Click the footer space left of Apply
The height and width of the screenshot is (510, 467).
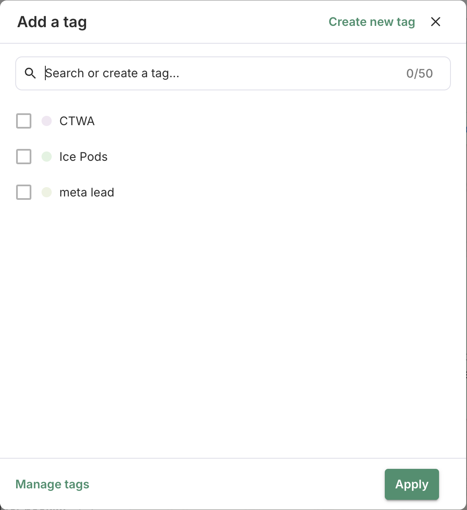pyautogui.click(x=237, y=484)
